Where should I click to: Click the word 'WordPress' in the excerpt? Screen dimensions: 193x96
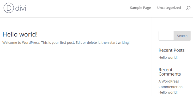click(31, 43)
